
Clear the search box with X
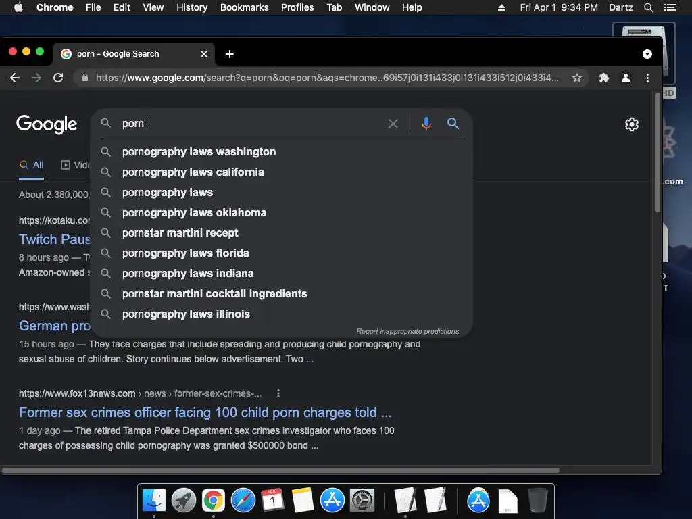click(393, 124)
